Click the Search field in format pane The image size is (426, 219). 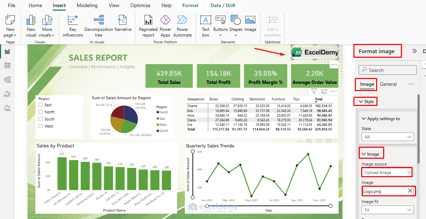tap(387, 70)
